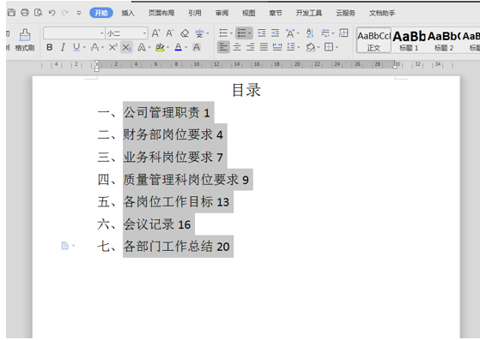Click the bullet list icon
This screenshot has width=480, height=340.
[x=223, y=33]
